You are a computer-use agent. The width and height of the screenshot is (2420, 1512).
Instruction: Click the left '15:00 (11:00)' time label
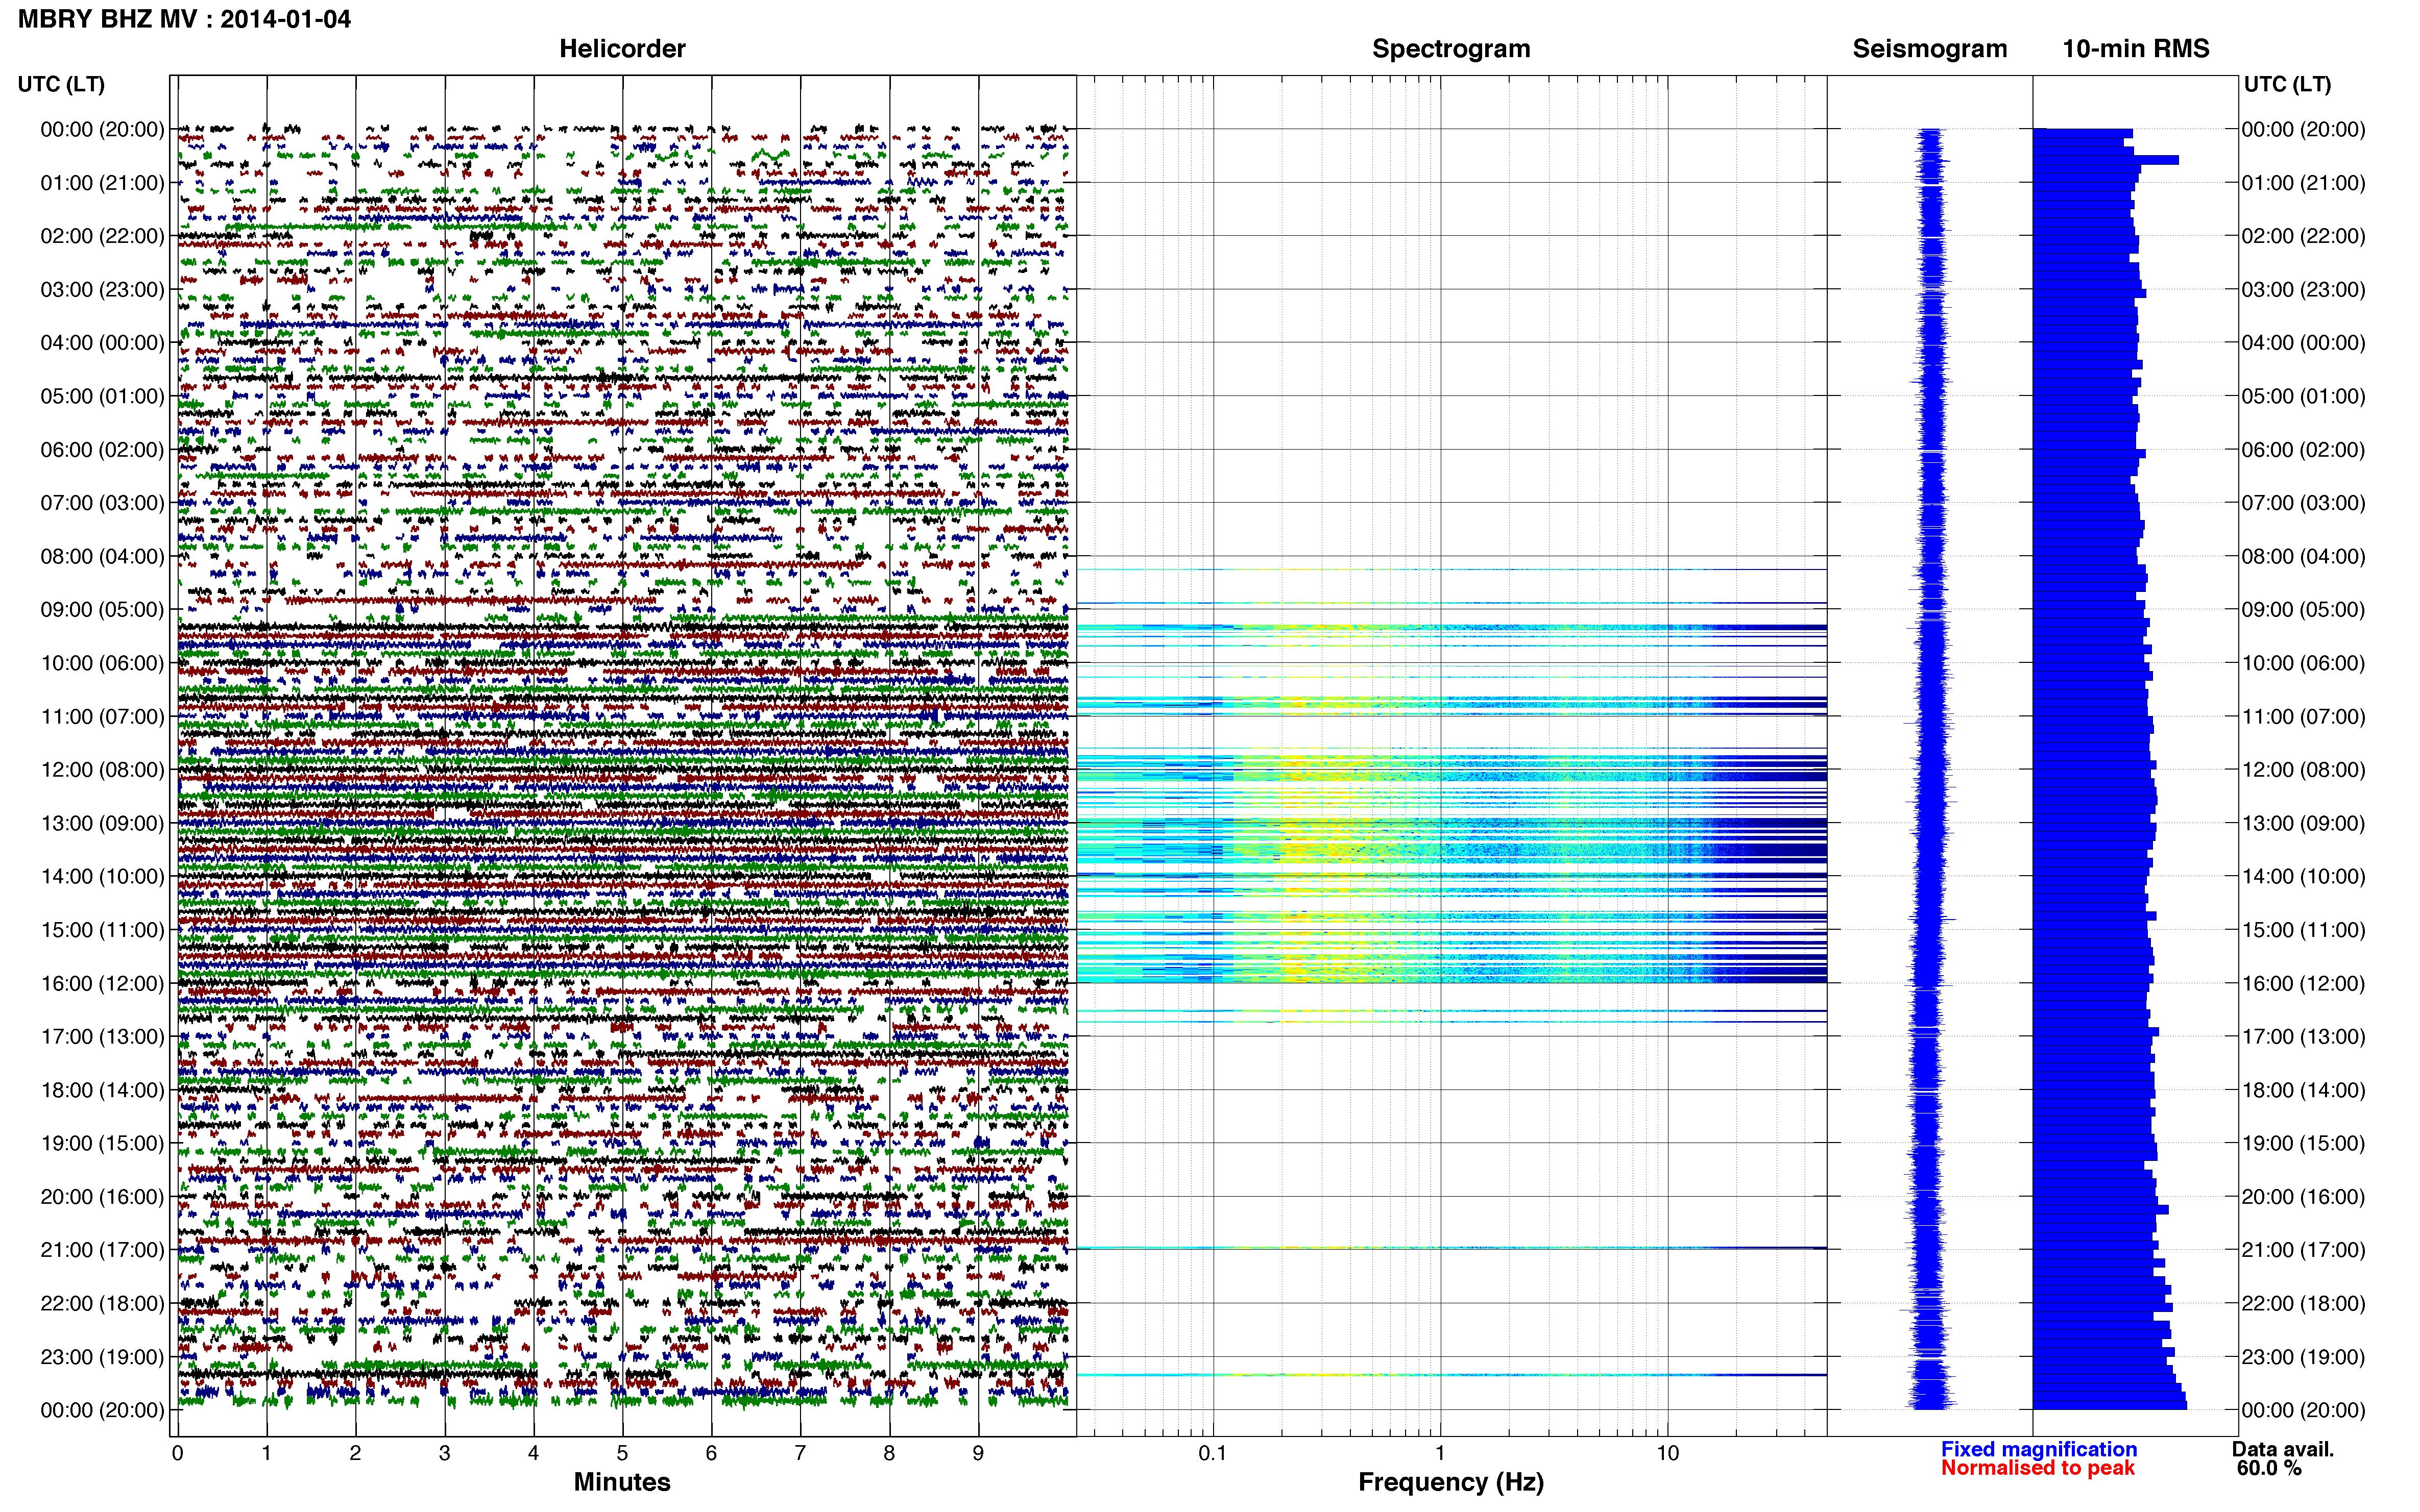coord(102,930)
